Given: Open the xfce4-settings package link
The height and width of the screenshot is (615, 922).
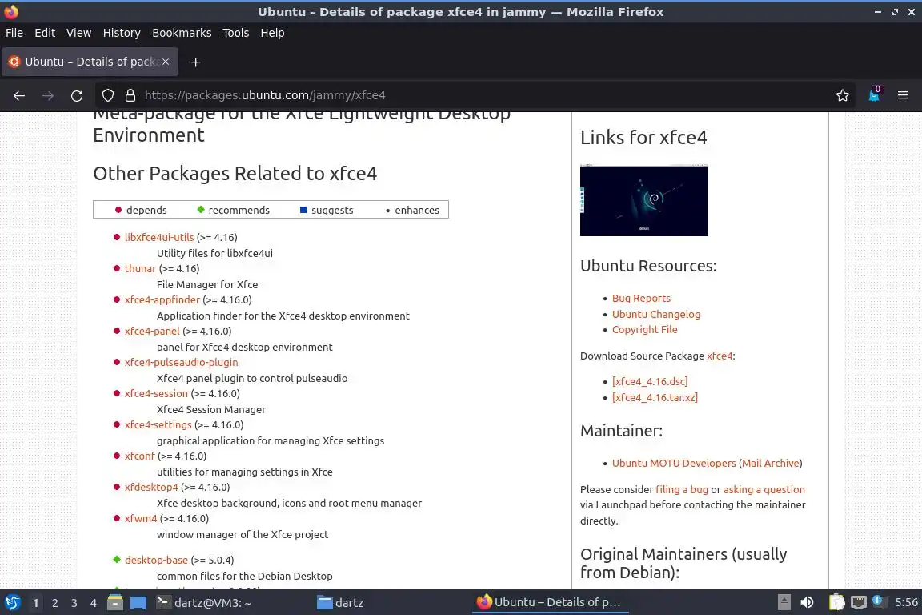Looking at the screenshot, I should click(x=158, y=424).
